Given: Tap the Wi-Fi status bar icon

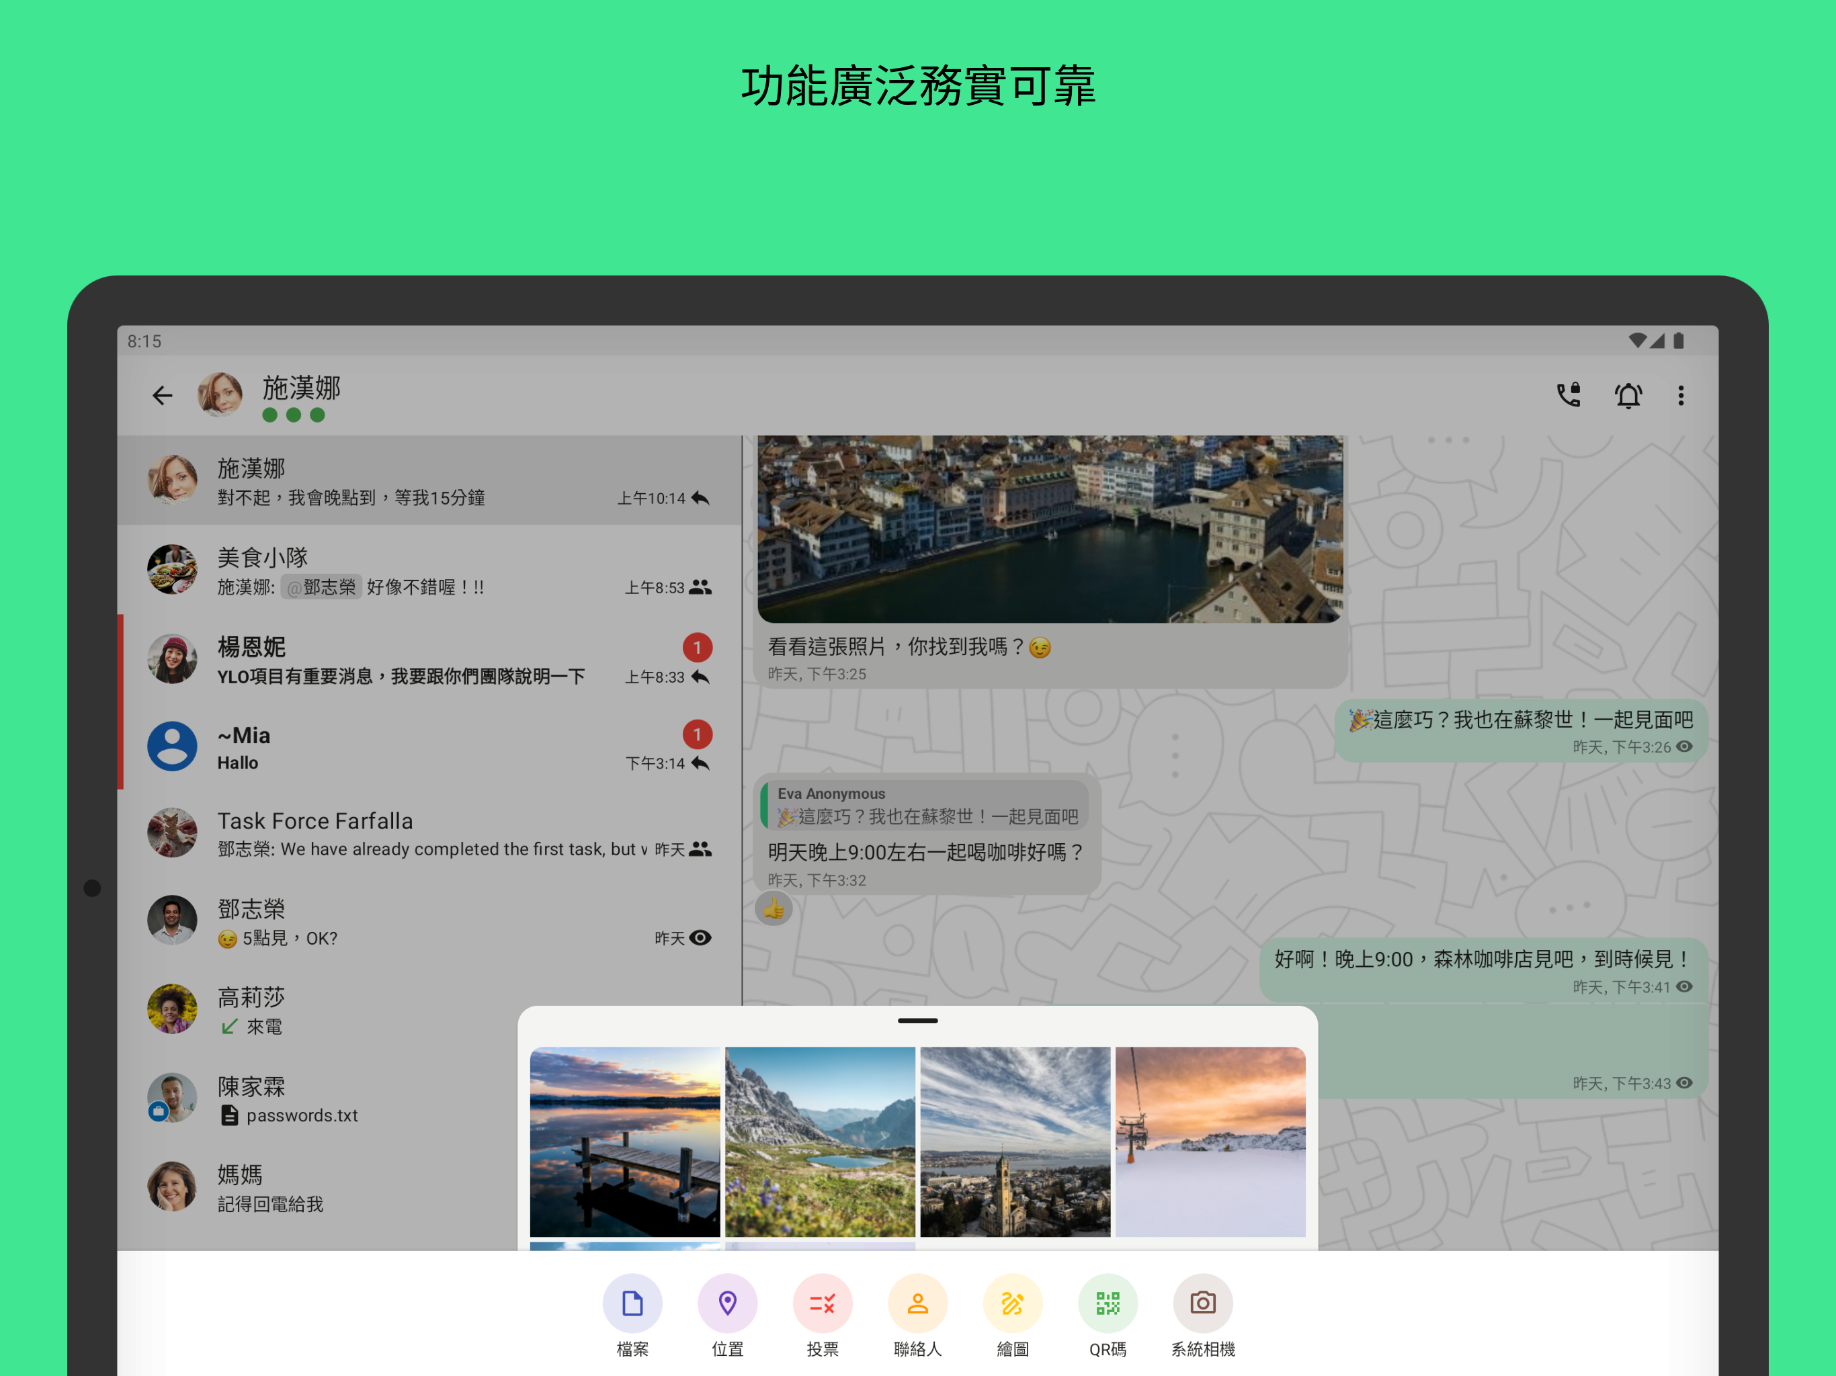Looking at the screenshot, I should pos(1637,340).
